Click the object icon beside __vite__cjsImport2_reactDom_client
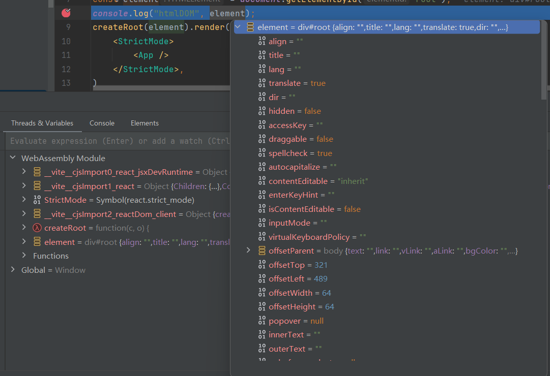 coord(37,214)
